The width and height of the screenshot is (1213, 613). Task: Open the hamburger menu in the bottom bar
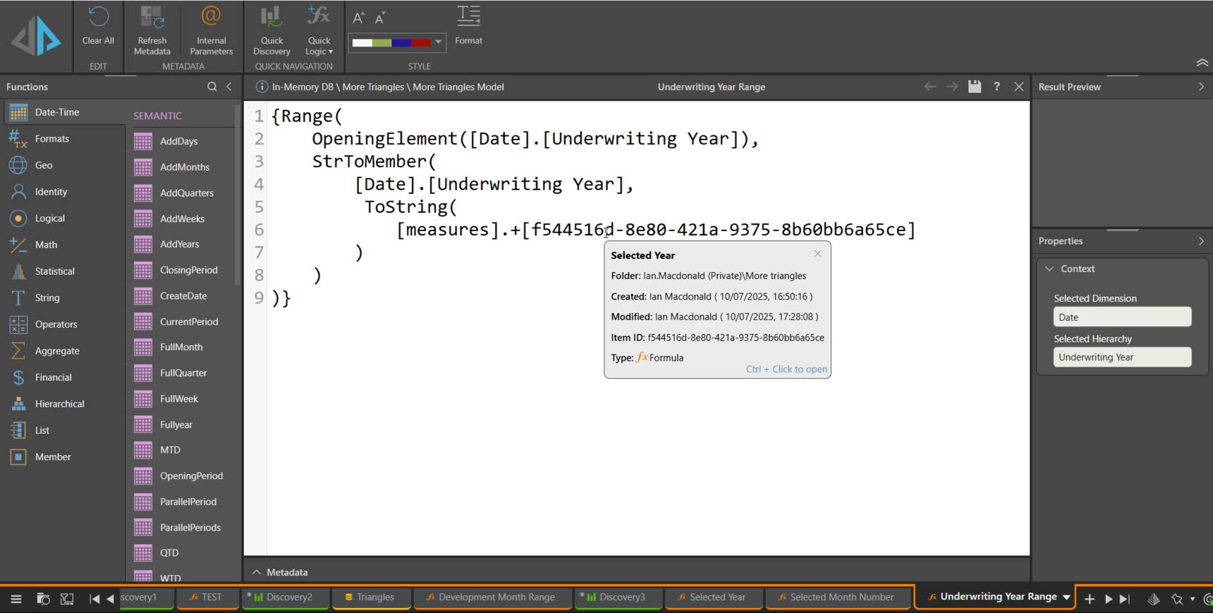click(x=16, y=599)
